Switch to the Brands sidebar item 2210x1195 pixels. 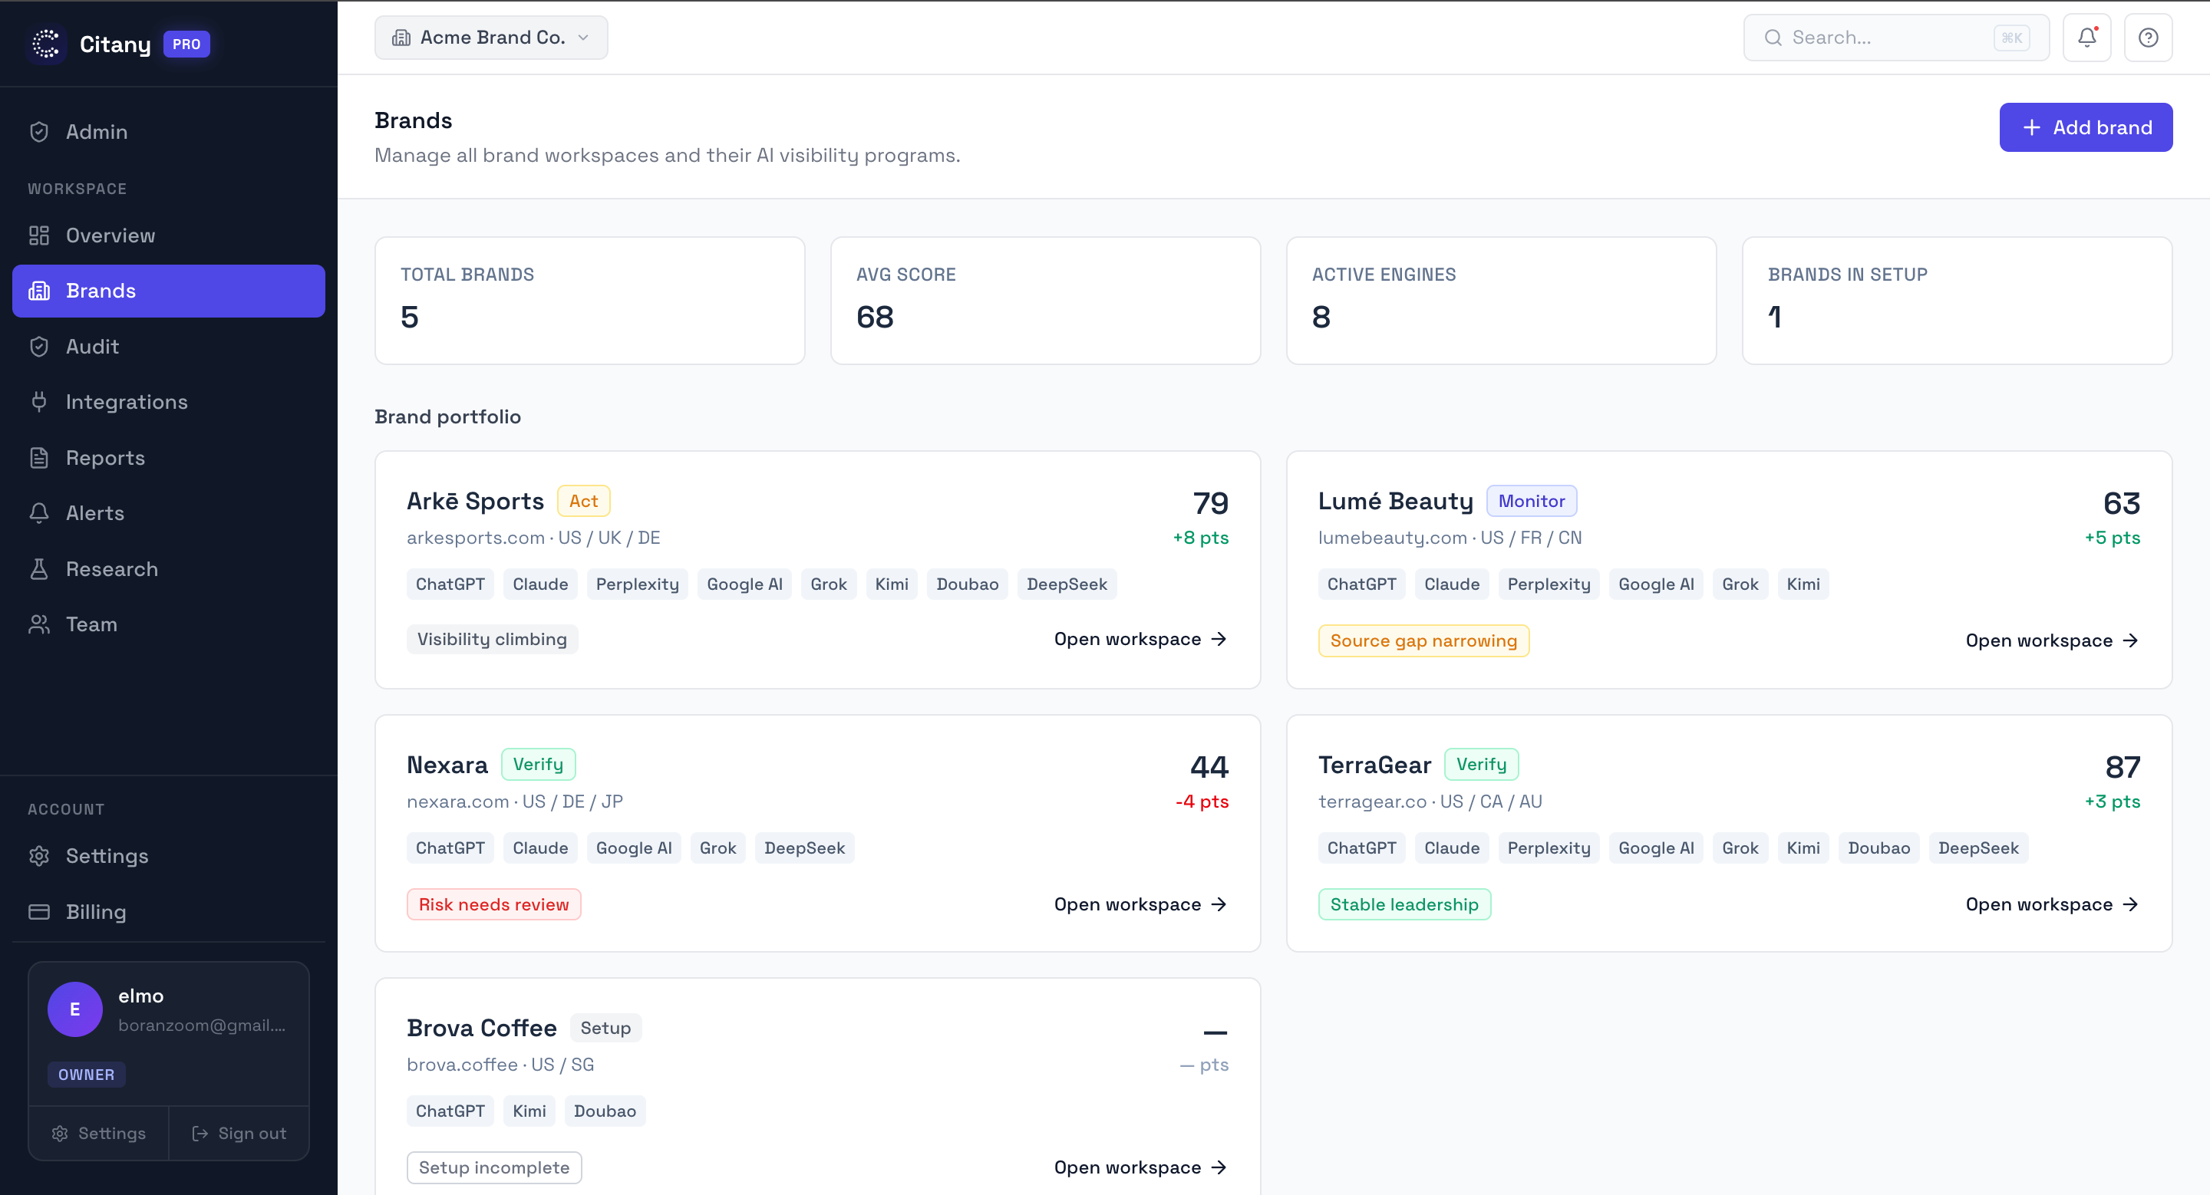point(101,290)
